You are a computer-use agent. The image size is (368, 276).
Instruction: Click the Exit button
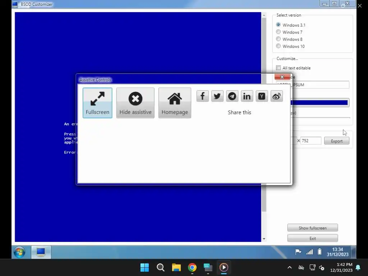click(x=313, y=238)
